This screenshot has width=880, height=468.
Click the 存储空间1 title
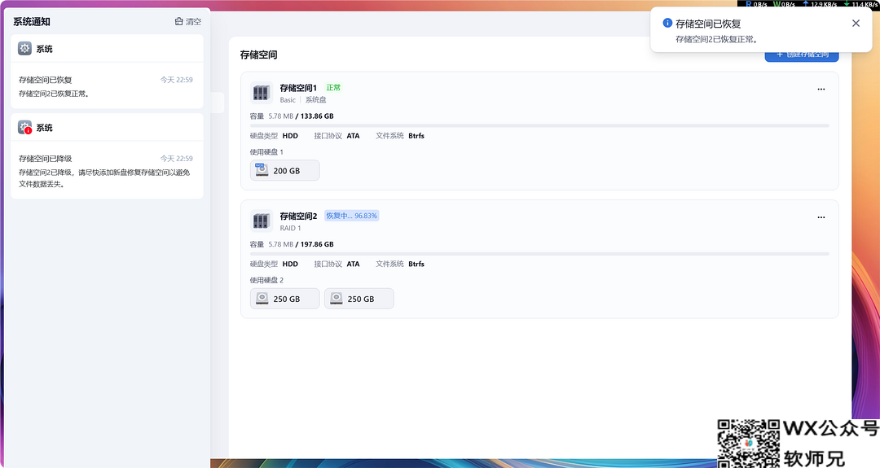298,88
